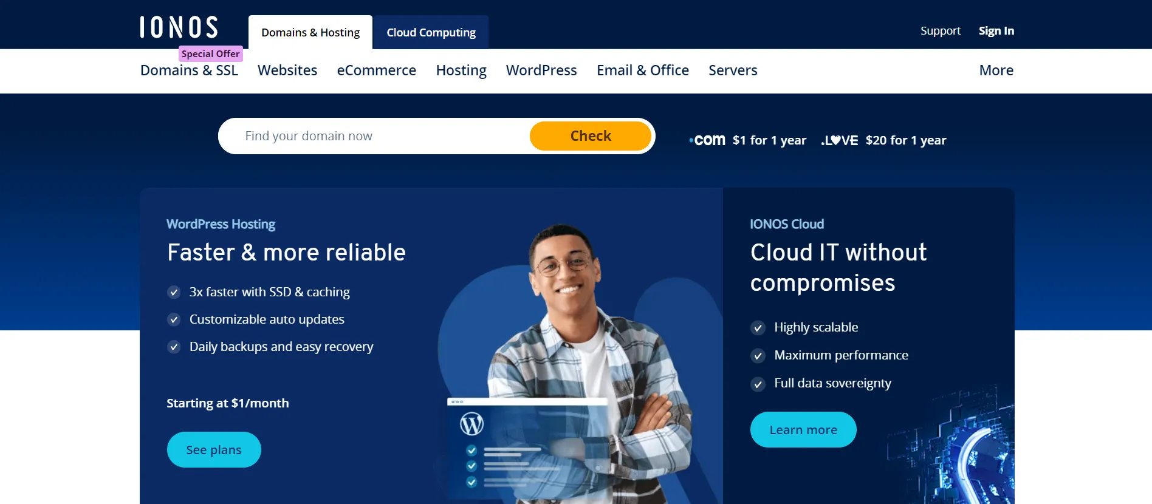The image size is (1152, 504).
Task: Click checkmark beside Maximum performance
Action: [758, 356]
